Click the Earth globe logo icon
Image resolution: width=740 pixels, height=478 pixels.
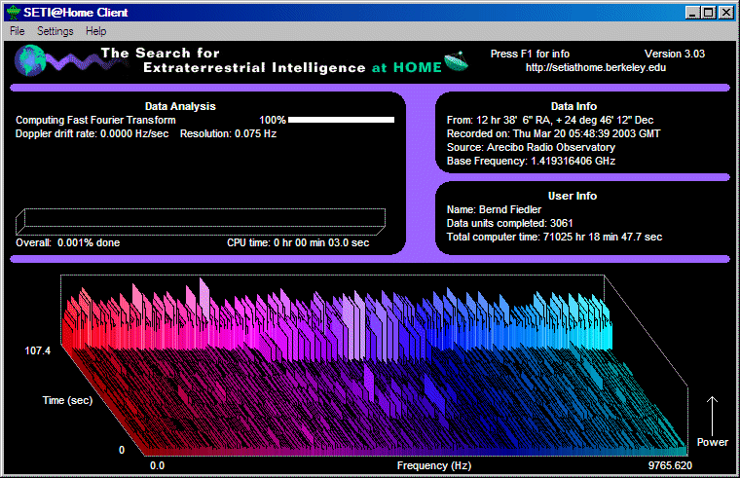coord(30,60)
